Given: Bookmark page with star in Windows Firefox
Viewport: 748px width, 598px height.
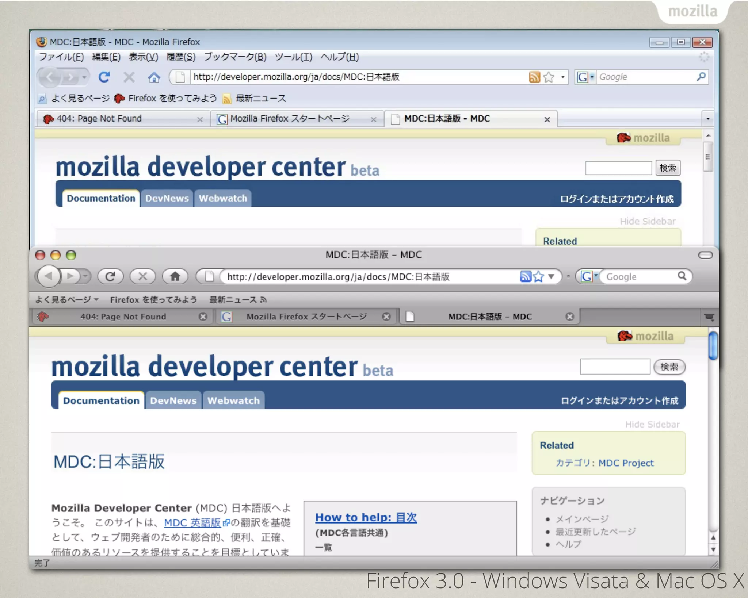Looking at the screenshot, I should tap(549, 77).
